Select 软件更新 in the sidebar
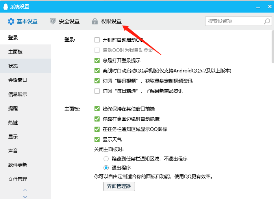This screenshot has height=199, width=274. pos(26,165)
